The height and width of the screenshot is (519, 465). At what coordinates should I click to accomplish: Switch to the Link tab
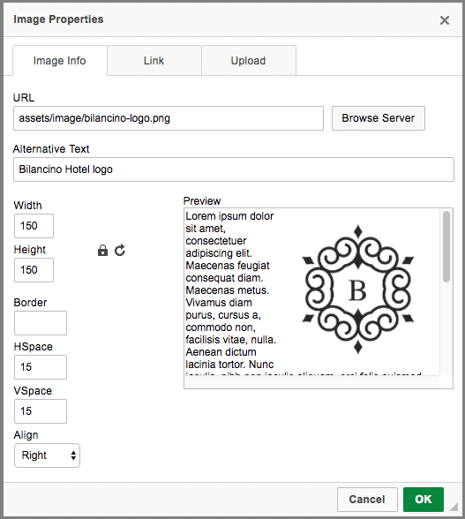pyautogui.click(x=154, y=61)
